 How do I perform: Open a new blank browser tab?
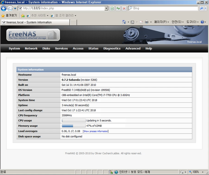pos(73,22)
